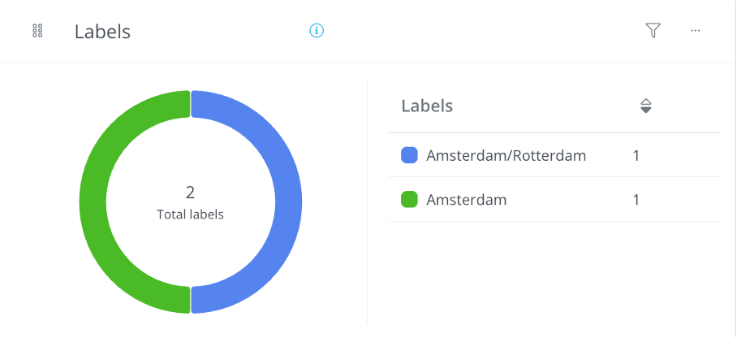Click the number 2 in chart center
Image resolution: width=737 pixels, height=338 pixels.
(191, 193)
